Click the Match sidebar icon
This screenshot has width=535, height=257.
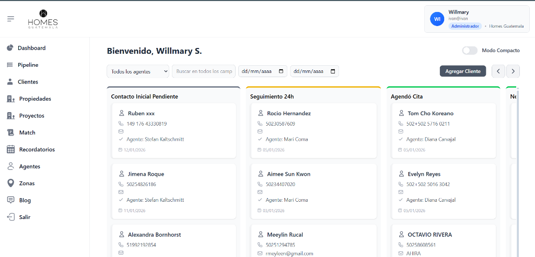coord(10,132)
